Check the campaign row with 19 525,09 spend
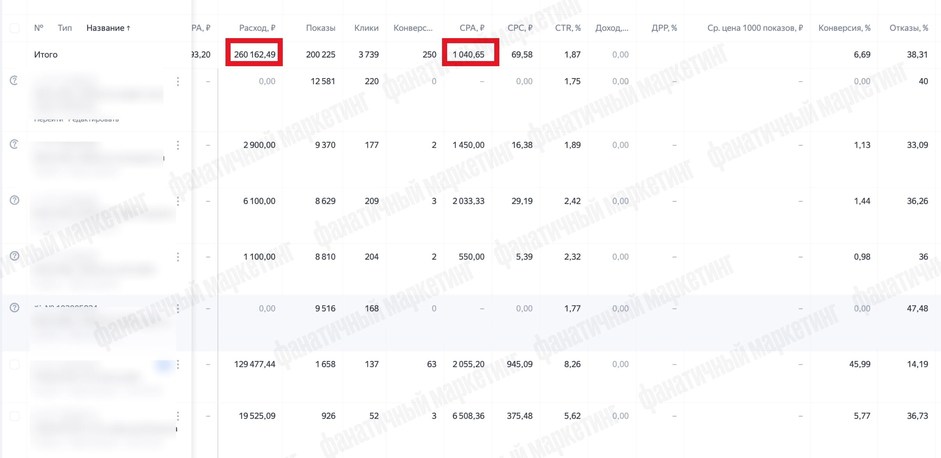Image resolution: width=941 pixels, height=458 pixels. pos(14,416)
